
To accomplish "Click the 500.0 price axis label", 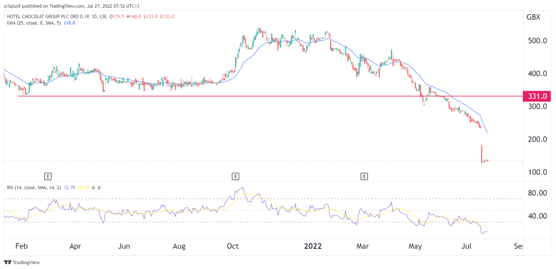I will pyautogui.click(x=537, y=41).
